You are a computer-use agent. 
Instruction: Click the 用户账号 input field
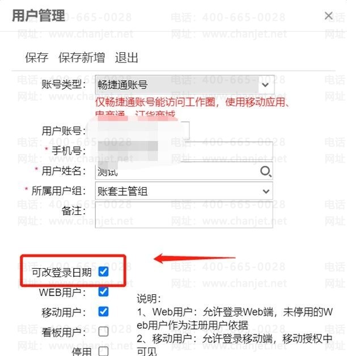point(142,130)
